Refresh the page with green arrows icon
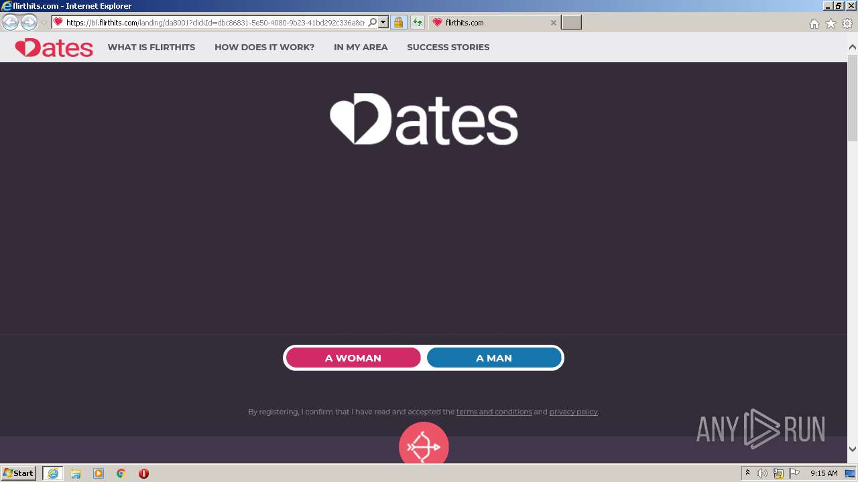 tap(418, 22)
